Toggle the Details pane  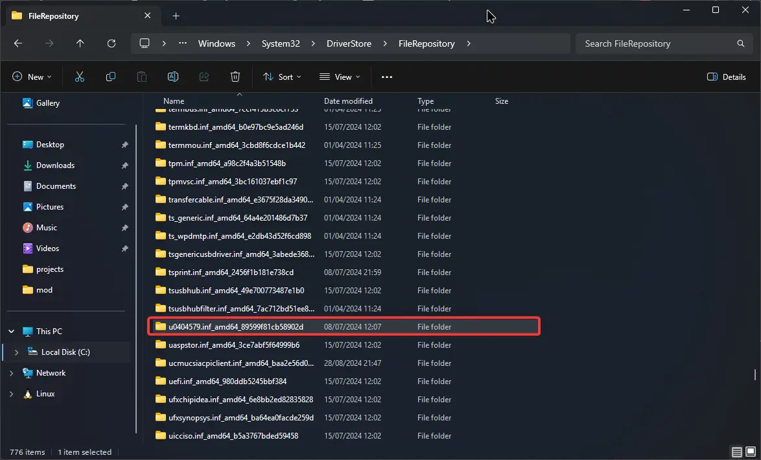[727, 77]
